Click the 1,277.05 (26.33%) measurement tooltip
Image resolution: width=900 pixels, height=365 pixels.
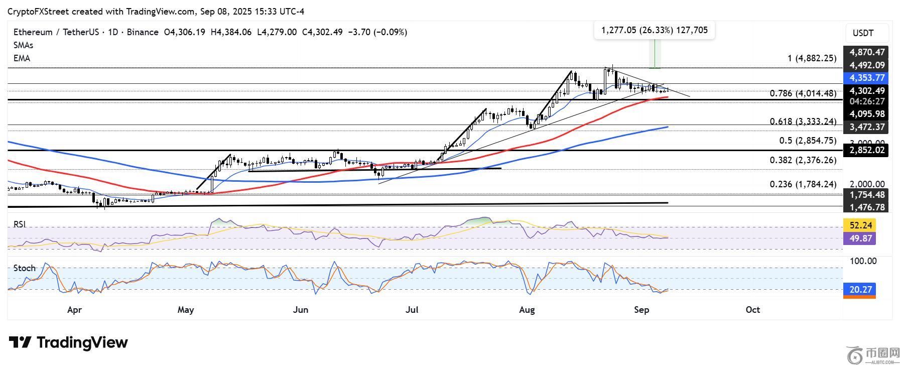(x=654, y=30)
